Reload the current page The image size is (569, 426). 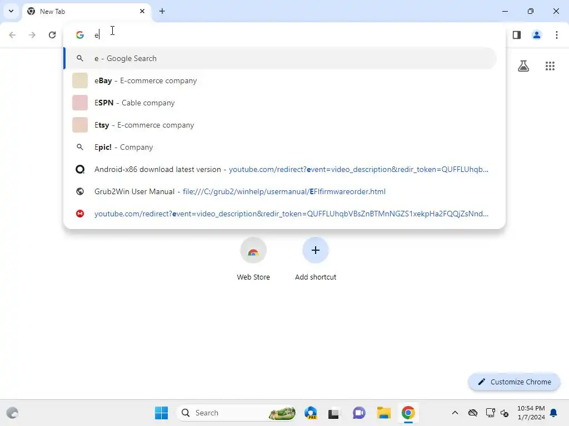pyautogui.click(x=52, y=35)
